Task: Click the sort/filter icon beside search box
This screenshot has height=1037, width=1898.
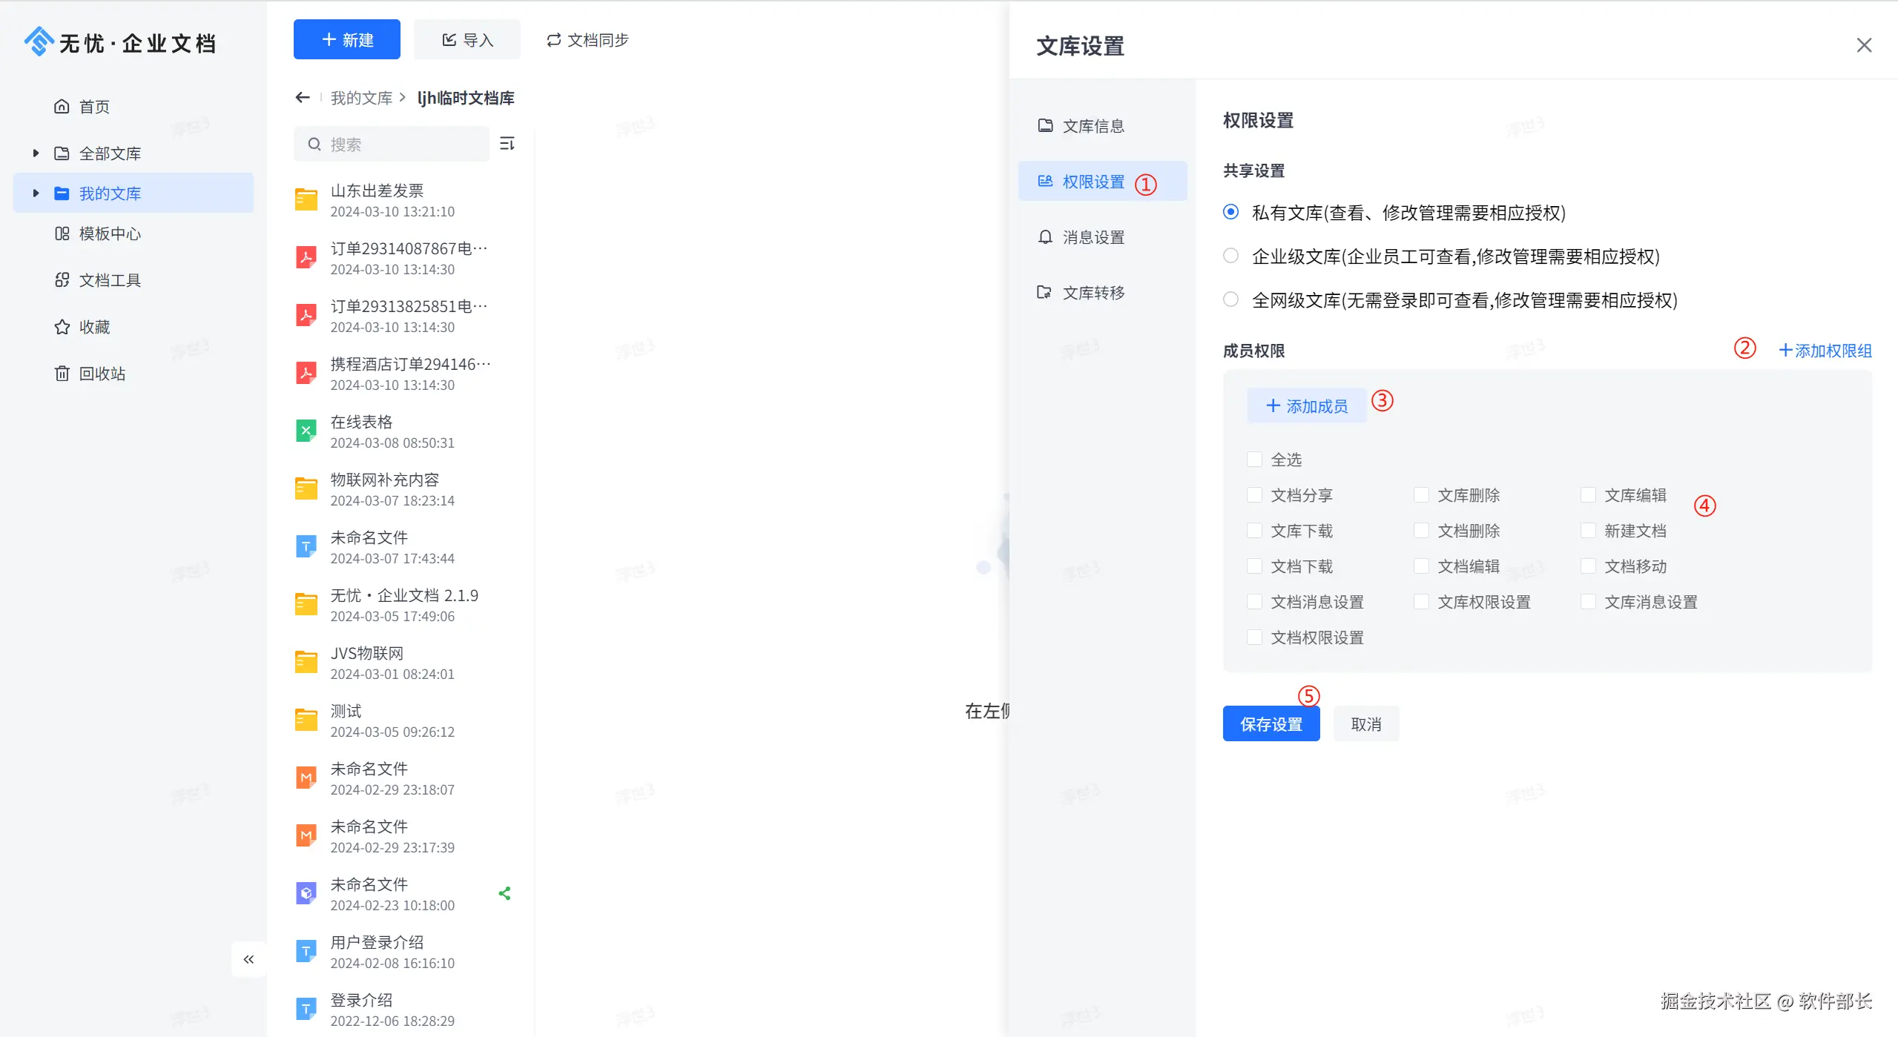Action: (x=507, y=144)
